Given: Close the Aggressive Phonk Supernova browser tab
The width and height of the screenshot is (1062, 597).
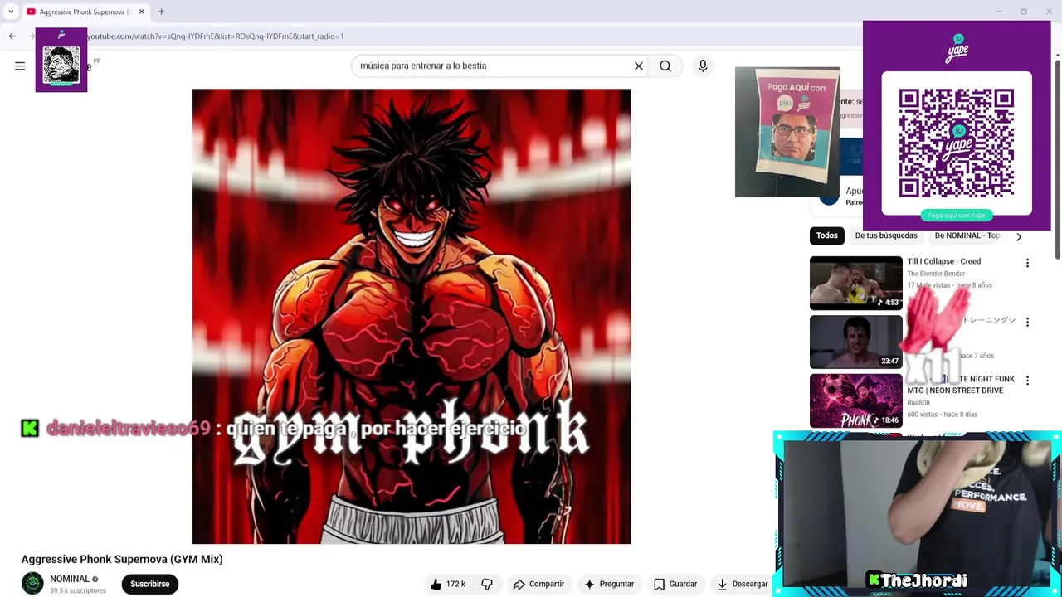Looking at the screenshot, I should click(141, 12).
